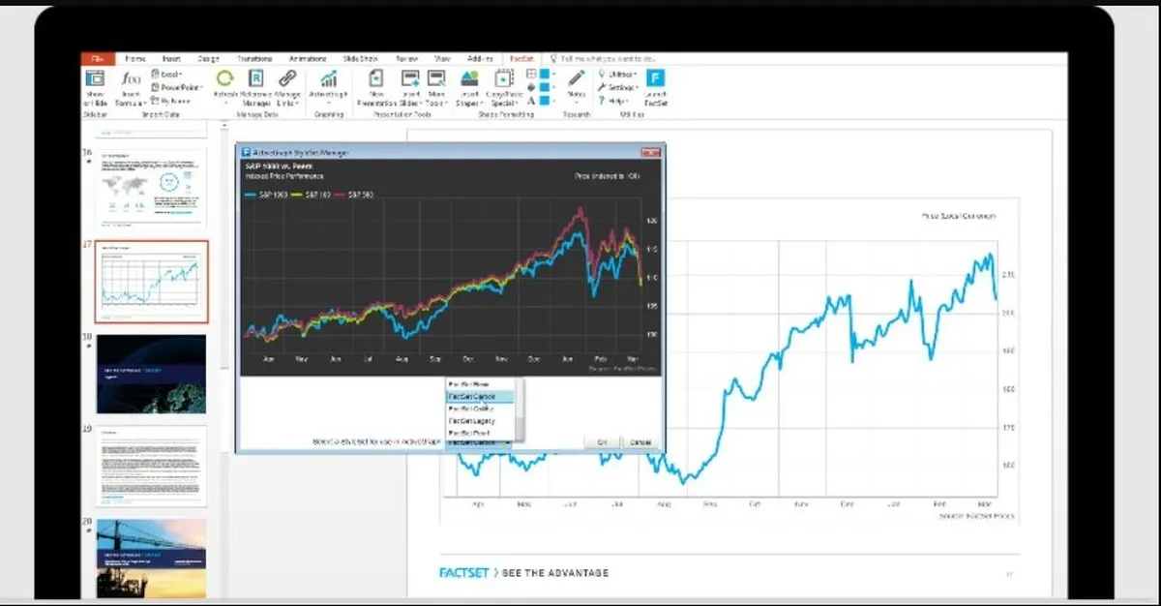Select the FactSet ribbon tab
The height and width of the screenshot is (606, 1161).
click(522, 58)
